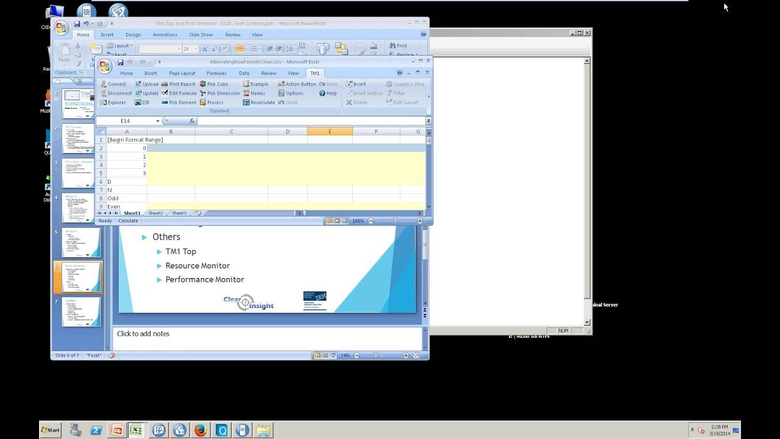Click the Upload button in TM1 ribbon
Image resolution: width=780 pixels, height=439 pixels.
147,84
